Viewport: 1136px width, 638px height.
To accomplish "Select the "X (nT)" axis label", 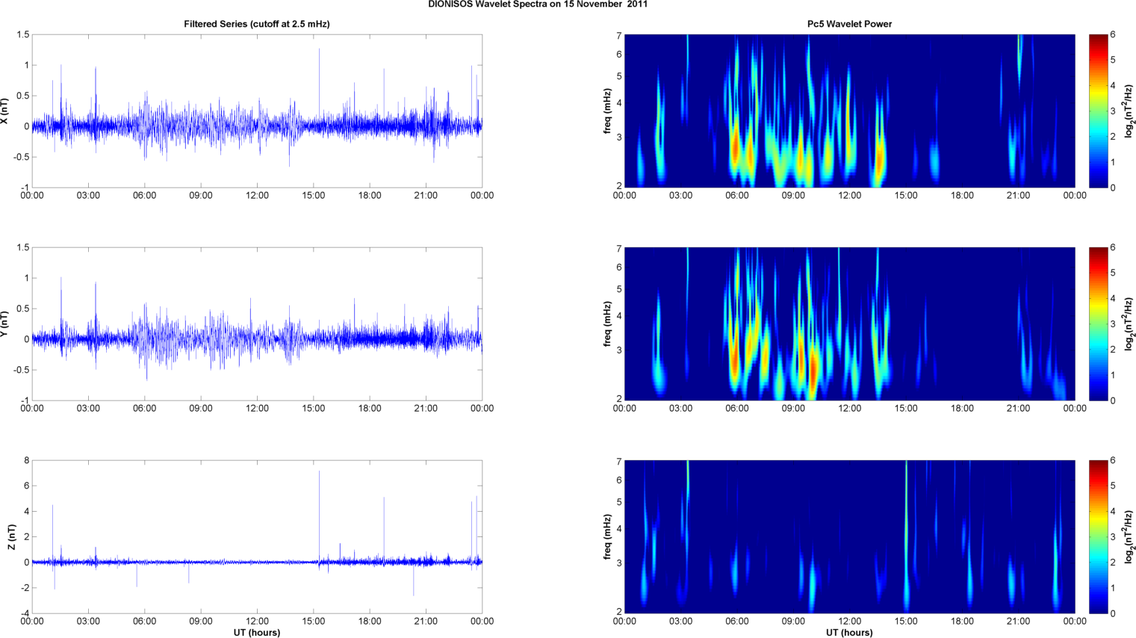I will 5,111.
